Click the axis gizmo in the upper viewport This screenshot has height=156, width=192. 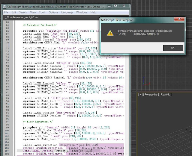point(146,81)
